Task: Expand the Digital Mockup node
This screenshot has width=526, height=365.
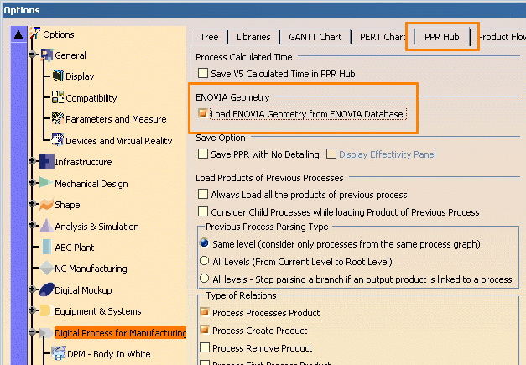Action: pos(33,289)
